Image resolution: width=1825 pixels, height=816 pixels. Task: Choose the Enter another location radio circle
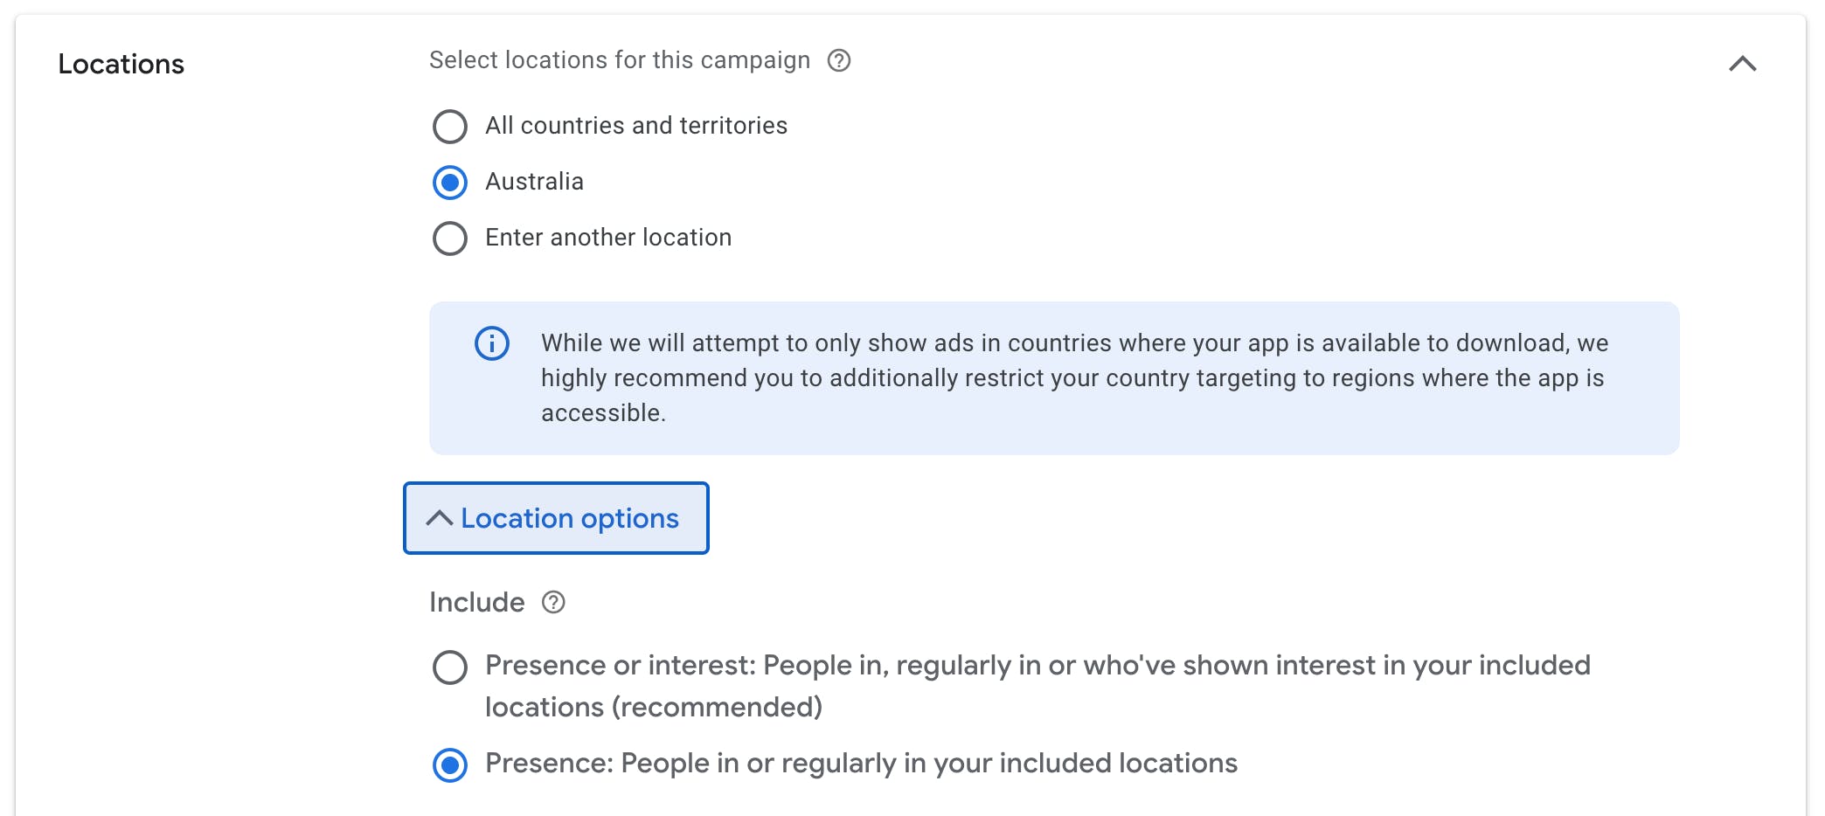click(x=450, y=238)
